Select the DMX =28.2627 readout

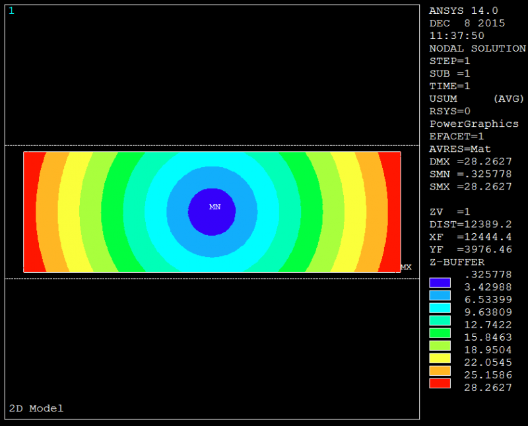[471, 161]
